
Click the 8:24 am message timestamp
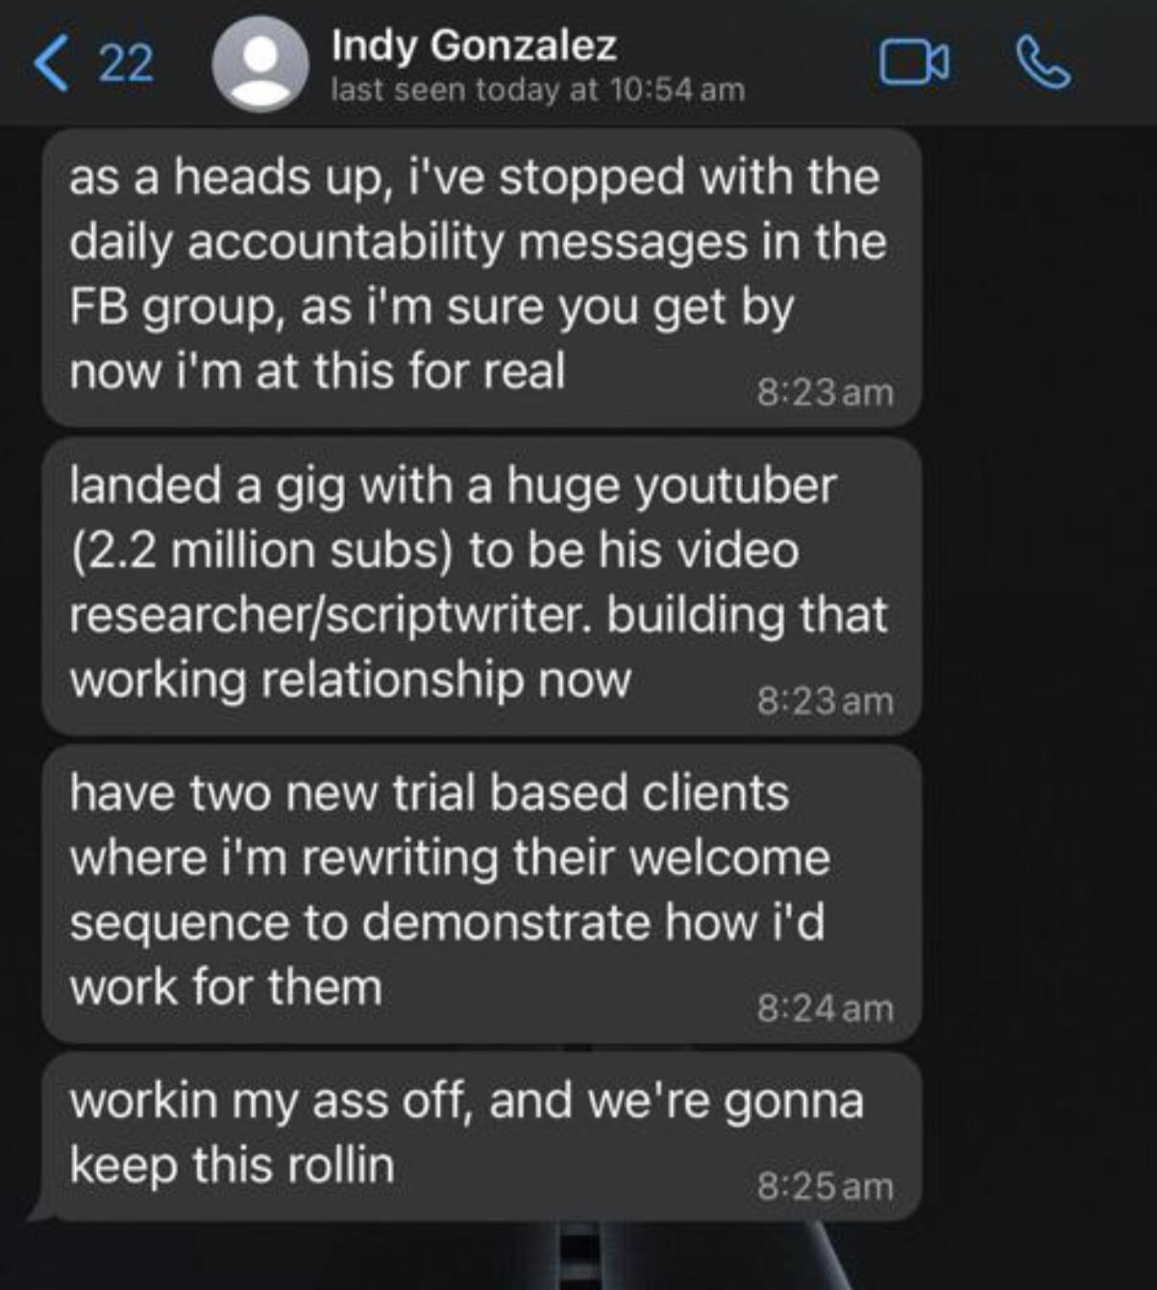pyautogui.click(x=825, y=1008)
